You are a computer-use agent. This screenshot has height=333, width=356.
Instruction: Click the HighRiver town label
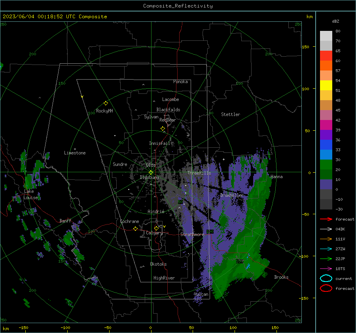point(164,278)
